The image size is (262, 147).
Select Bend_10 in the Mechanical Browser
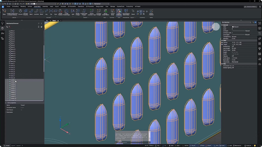tap(13, 49)
